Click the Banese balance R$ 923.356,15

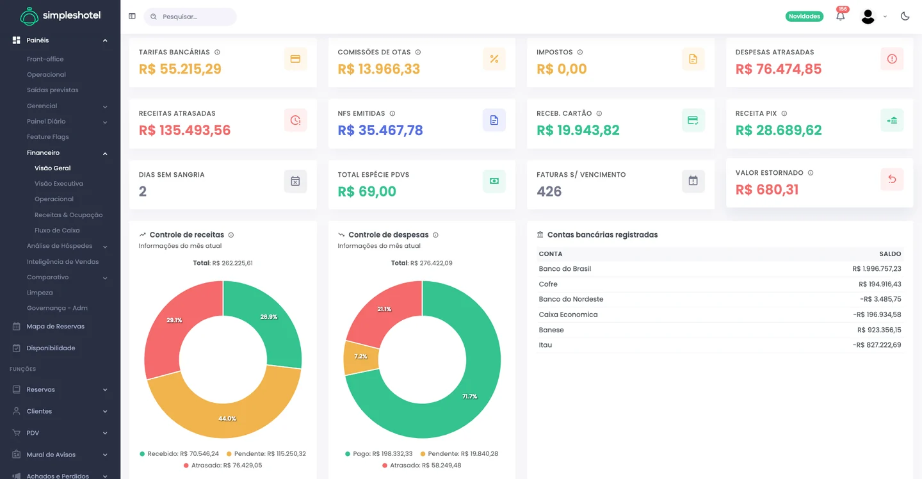pyautogui.click(x=879, y=330)
